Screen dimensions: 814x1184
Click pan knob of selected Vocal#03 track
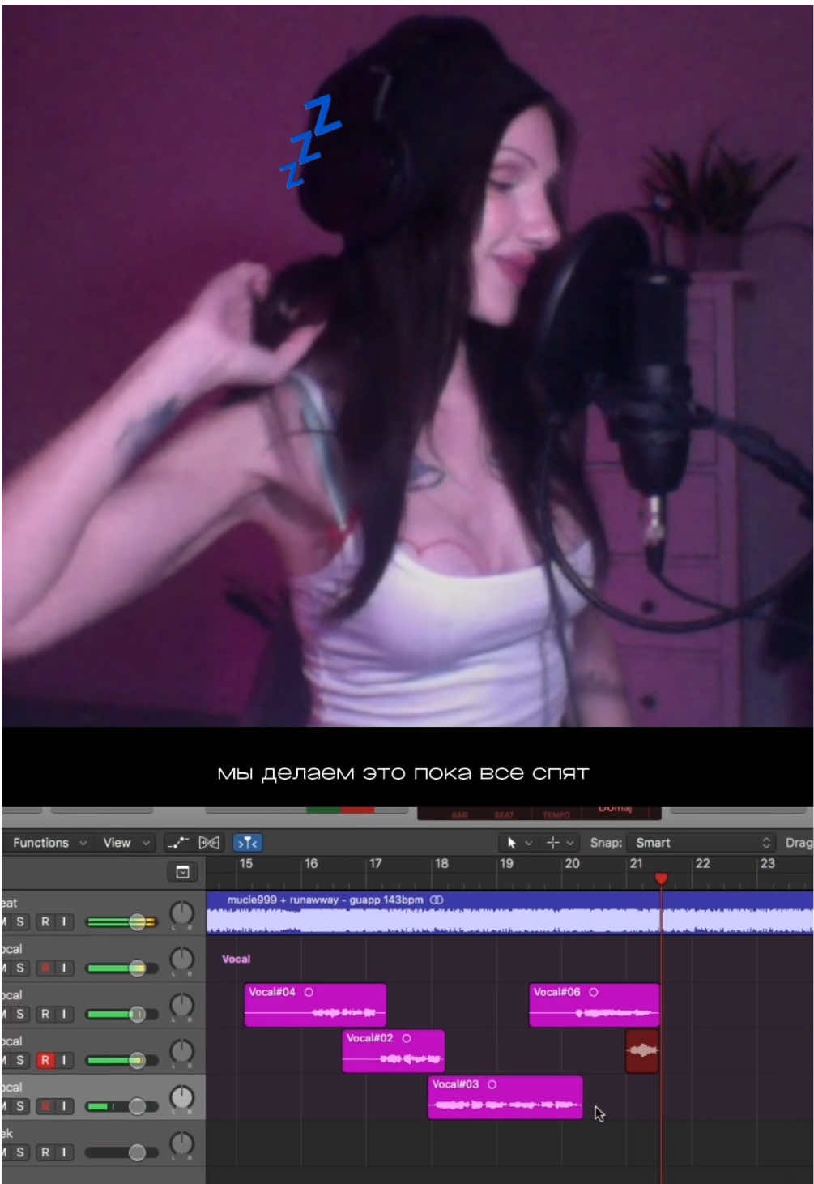181,1098
